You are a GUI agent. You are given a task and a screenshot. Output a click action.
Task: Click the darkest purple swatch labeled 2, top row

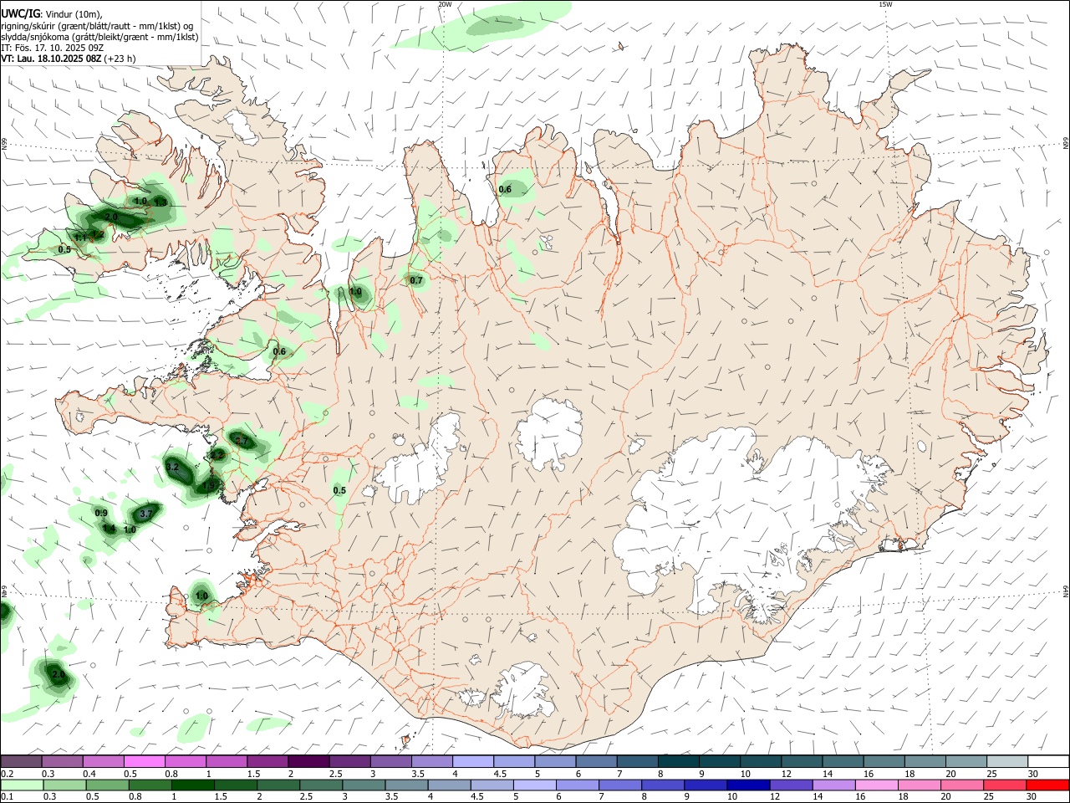tap(308, 761)
